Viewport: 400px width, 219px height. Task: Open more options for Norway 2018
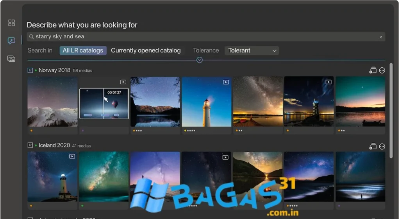[x=382, y=70]
